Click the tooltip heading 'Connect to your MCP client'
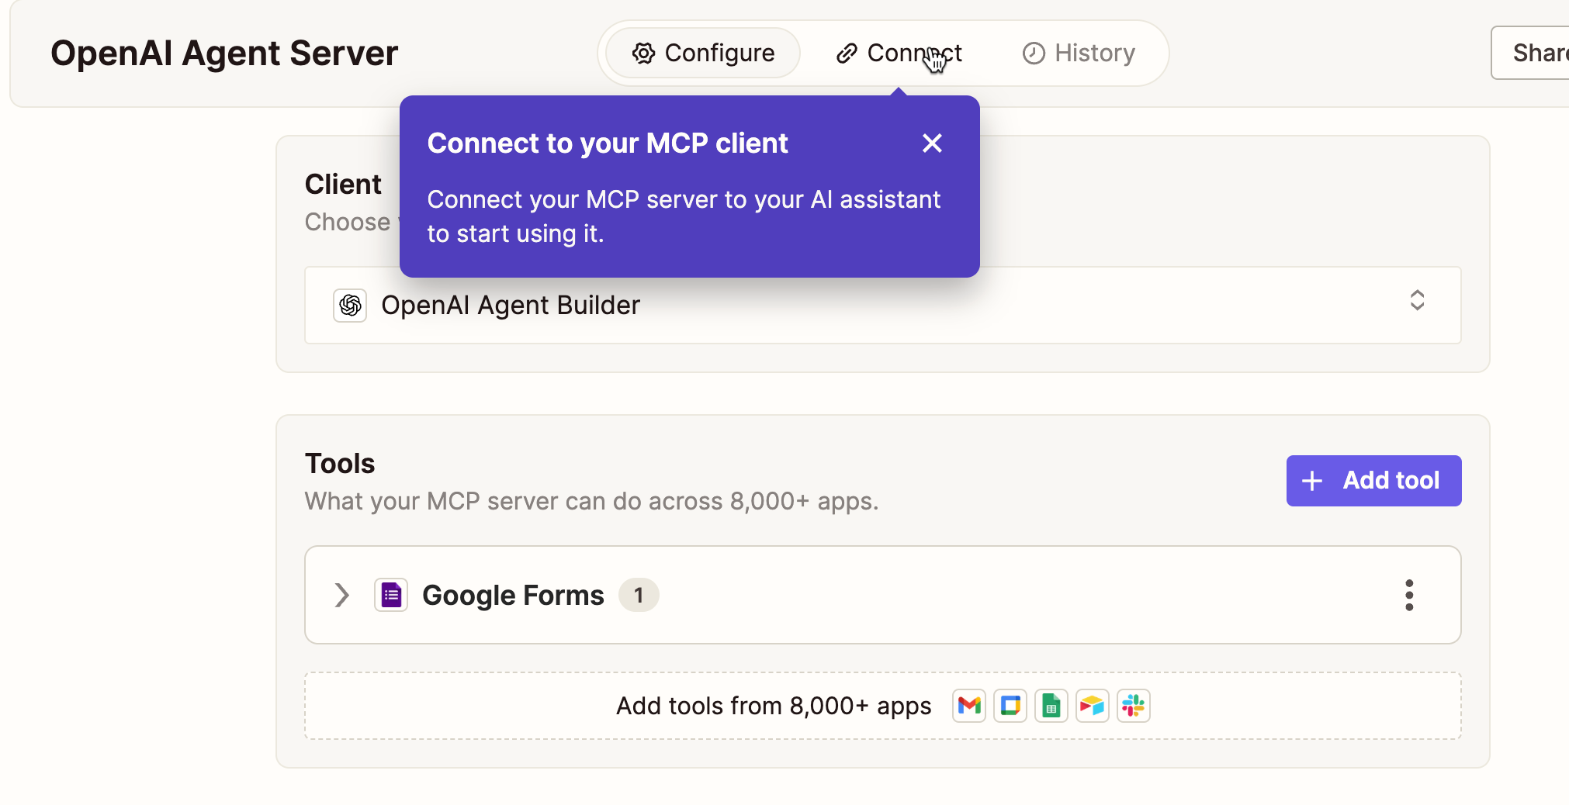The image size is (1569, 805). (608, 143)
